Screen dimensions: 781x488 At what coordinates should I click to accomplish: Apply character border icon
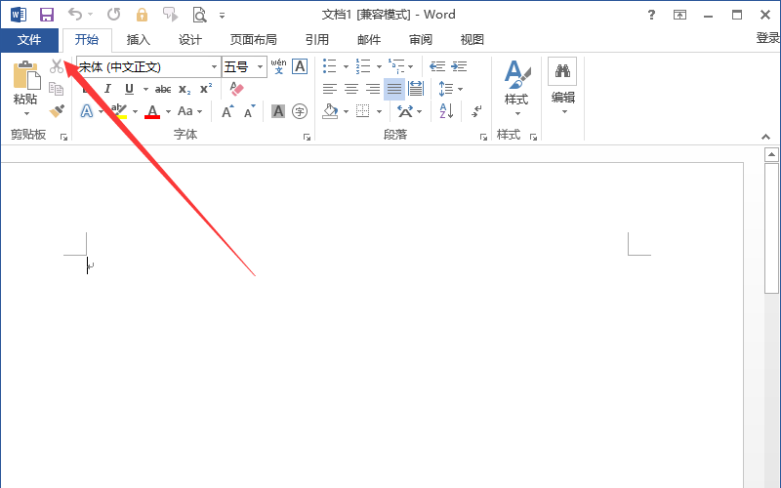point(300,66)
